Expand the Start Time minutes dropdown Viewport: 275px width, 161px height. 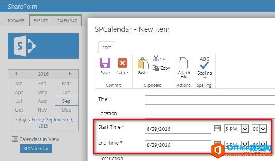263,129
